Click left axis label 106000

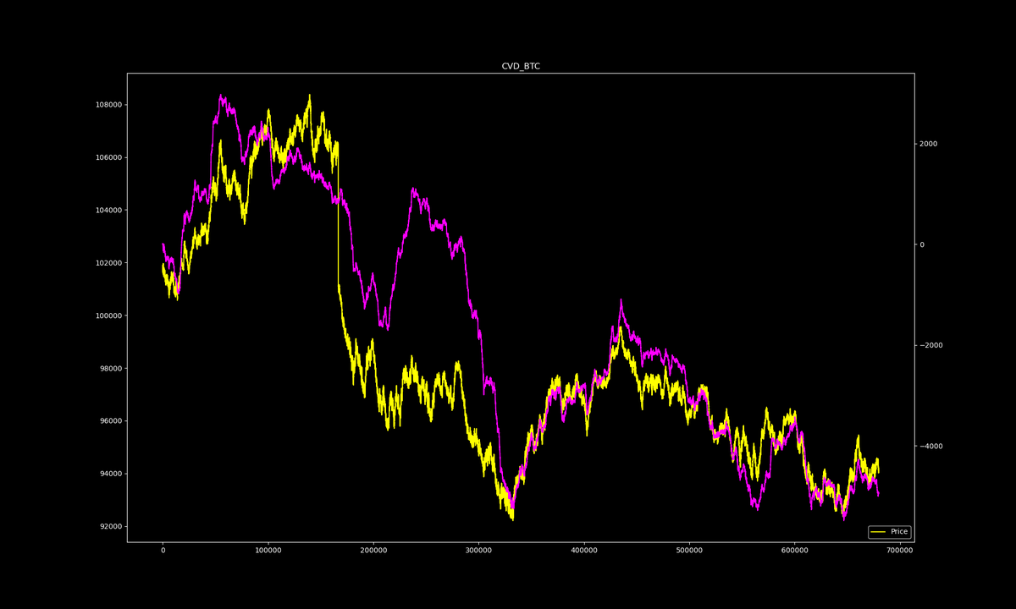[108, 157]
